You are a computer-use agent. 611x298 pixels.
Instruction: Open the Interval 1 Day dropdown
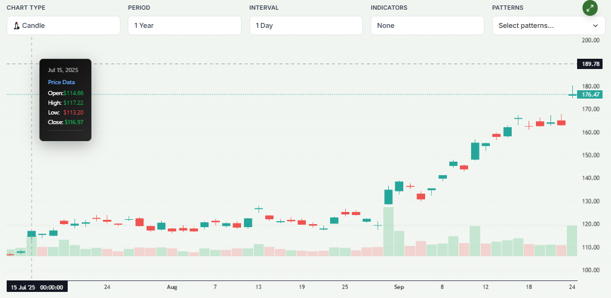(306, 25)
